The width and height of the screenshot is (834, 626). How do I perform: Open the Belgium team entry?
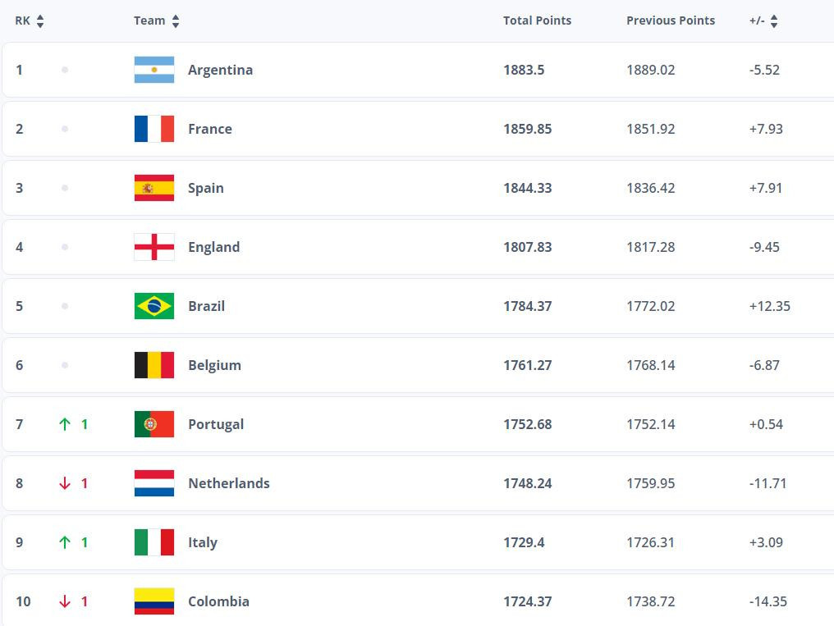(x=214, y=365)
